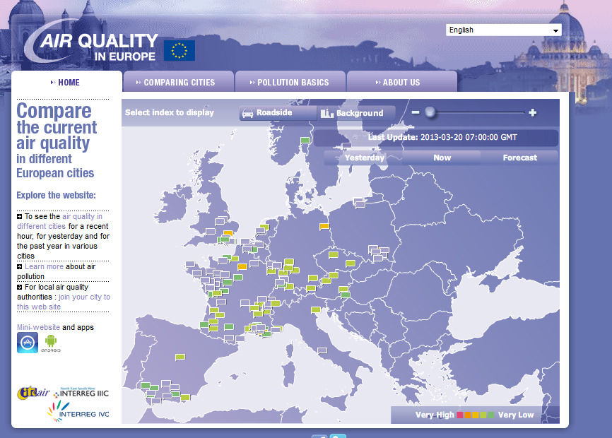The image size is (612, 438).
Task: Click the map zoom slider handle
Action: coord(429,112)
